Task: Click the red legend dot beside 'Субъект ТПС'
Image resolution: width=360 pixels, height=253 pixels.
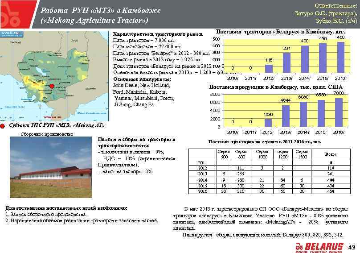Action: click(3, 126)
